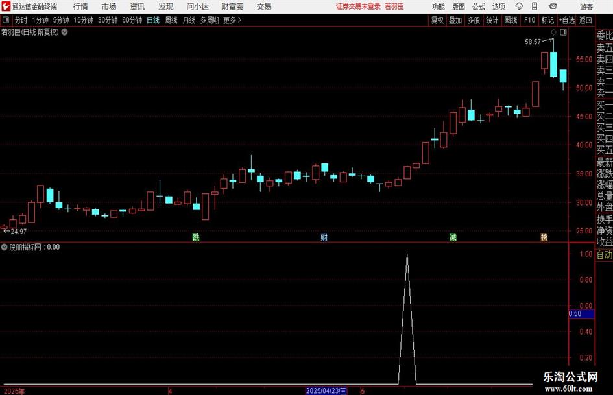Viewport: 613px width, 395px height.
Task: Click the 58.57 high price label
Action: coord(533,42)
